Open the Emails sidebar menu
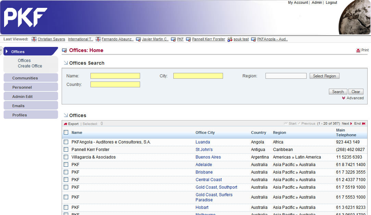The height and width of the screenshot is (215, 371). [31, 105]
